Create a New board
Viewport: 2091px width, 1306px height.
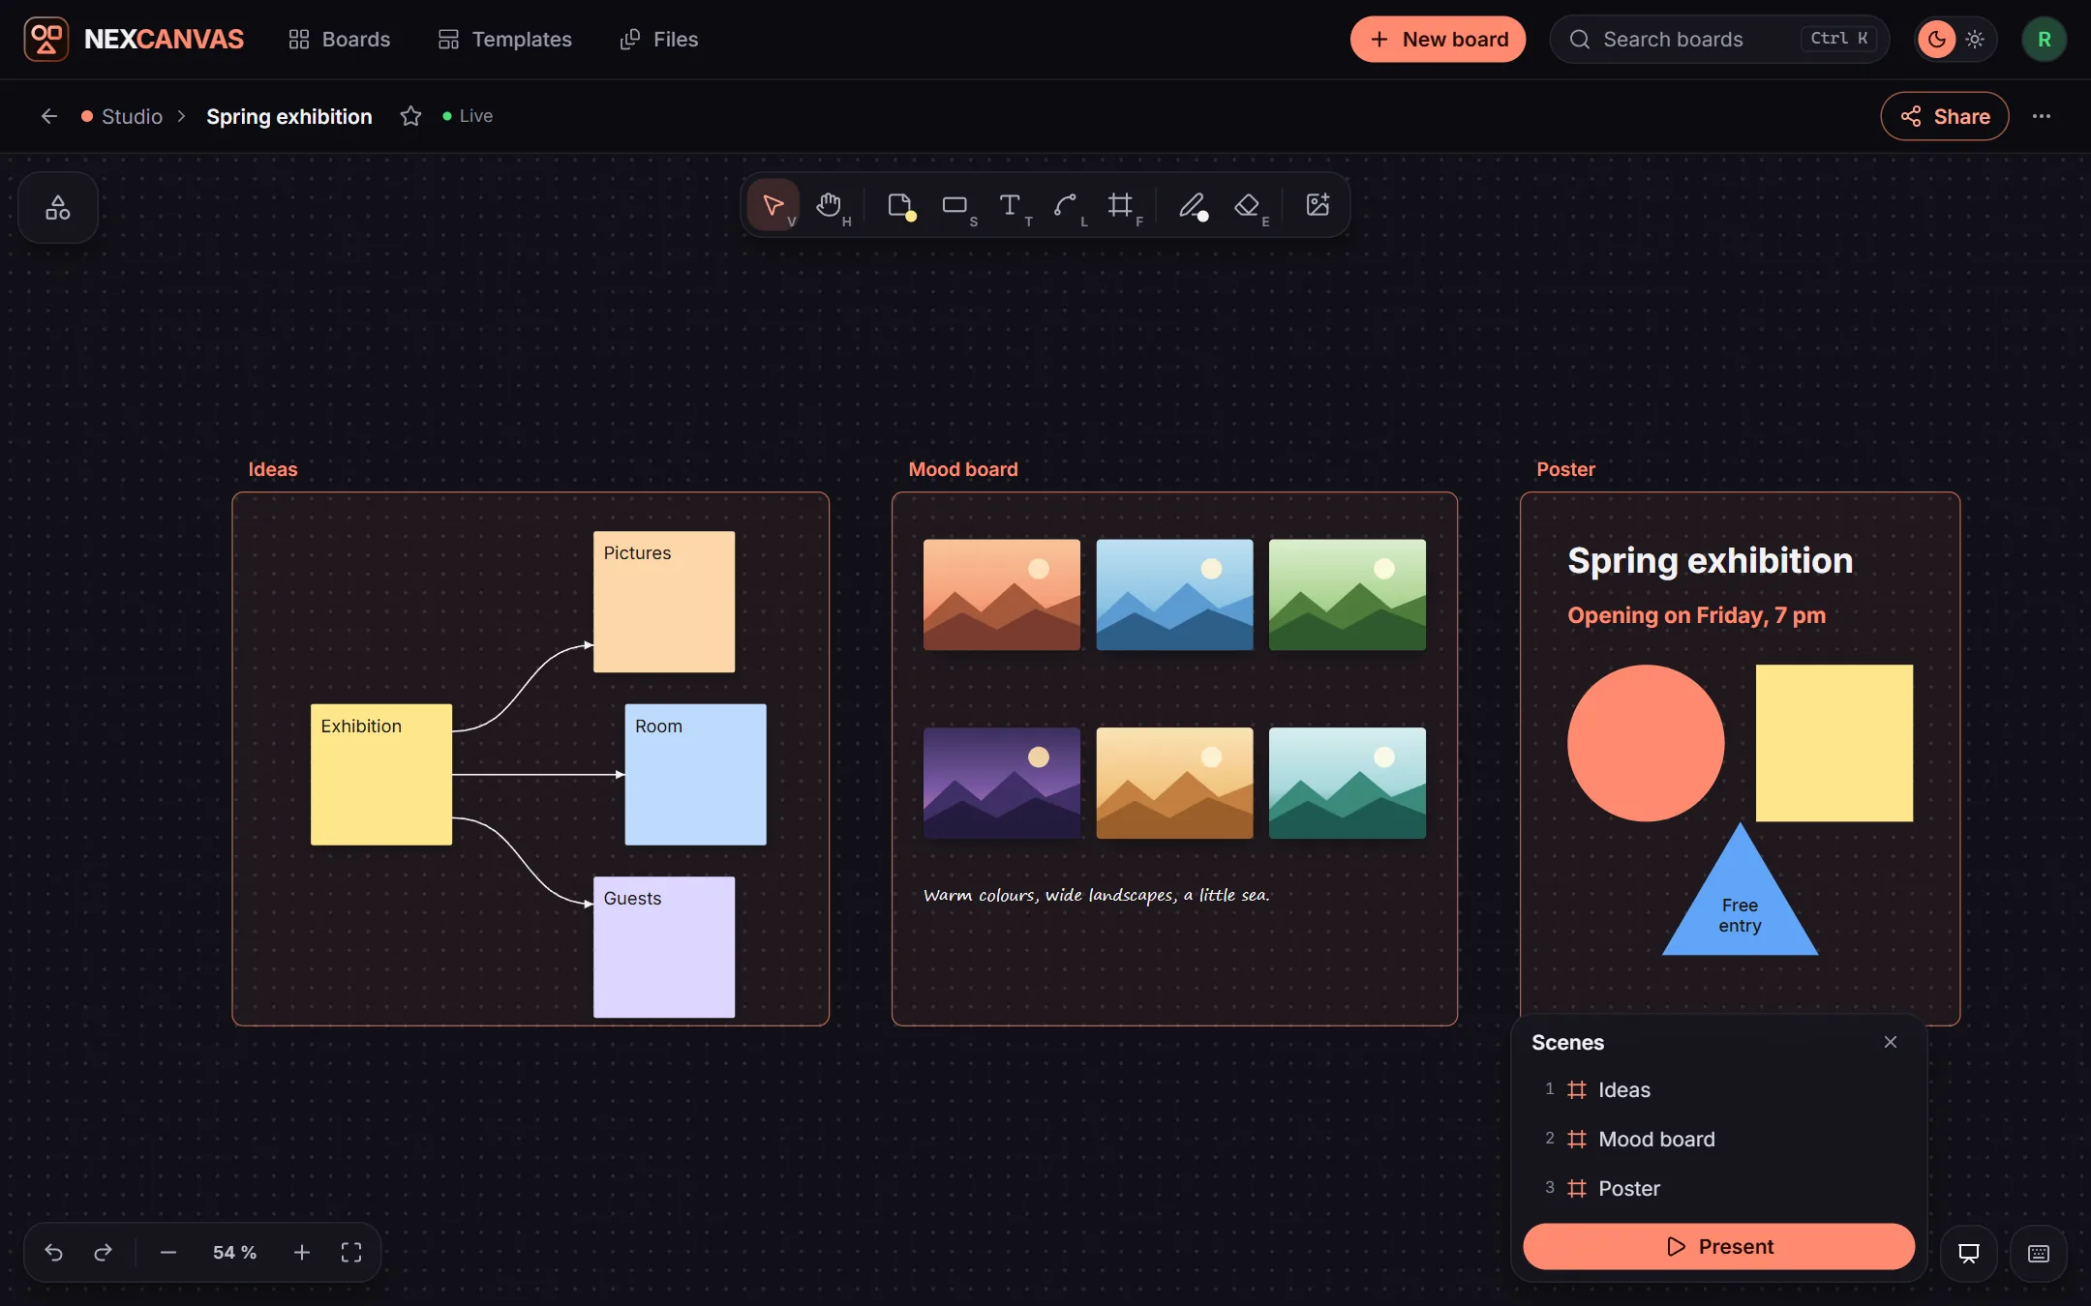pyautogui.click(x=1438, y=40)
